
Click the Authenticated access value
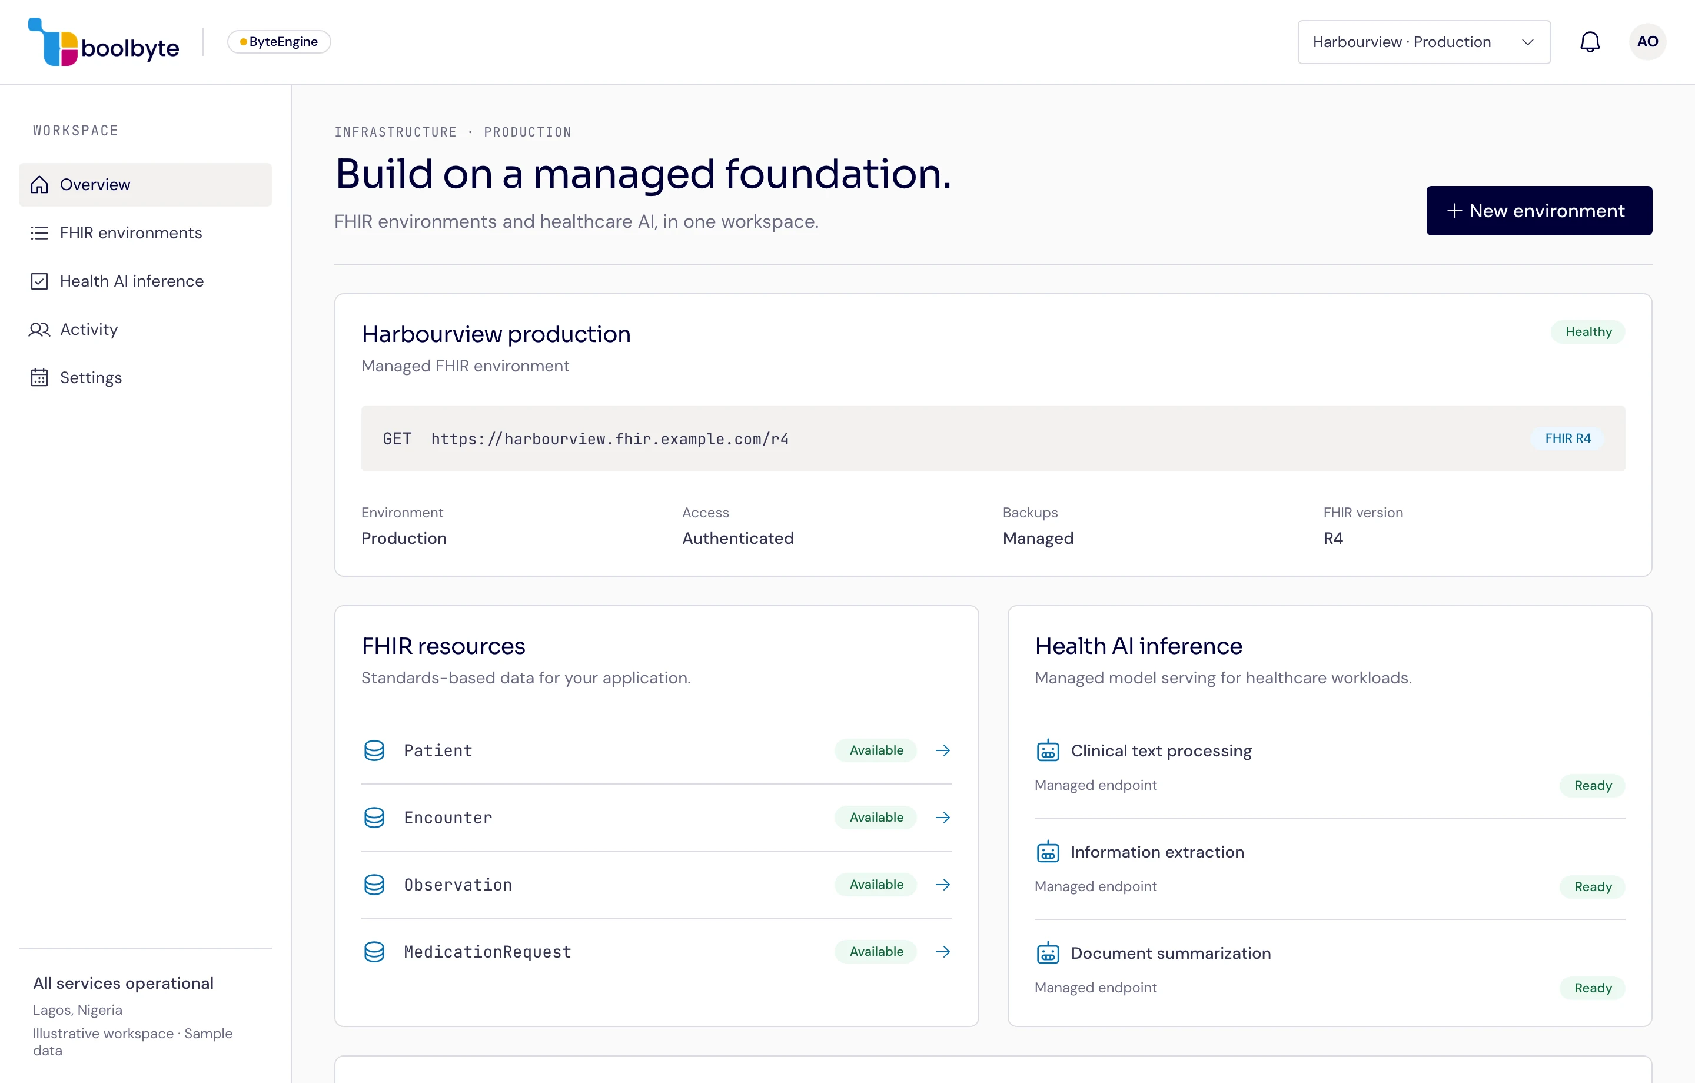point(737,539)
